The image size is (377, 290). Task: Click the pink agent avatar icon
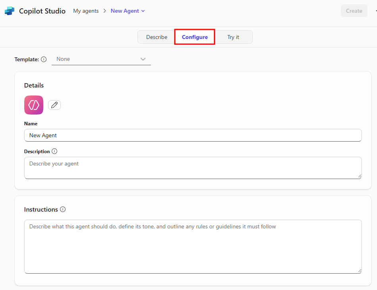pyautogui.click(x=34, y=105)
